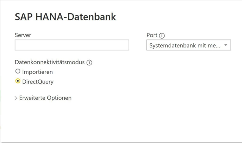Click the chevron before Erweiterte Optionen
Screen dimensions: 242x143
pos(16,98)
